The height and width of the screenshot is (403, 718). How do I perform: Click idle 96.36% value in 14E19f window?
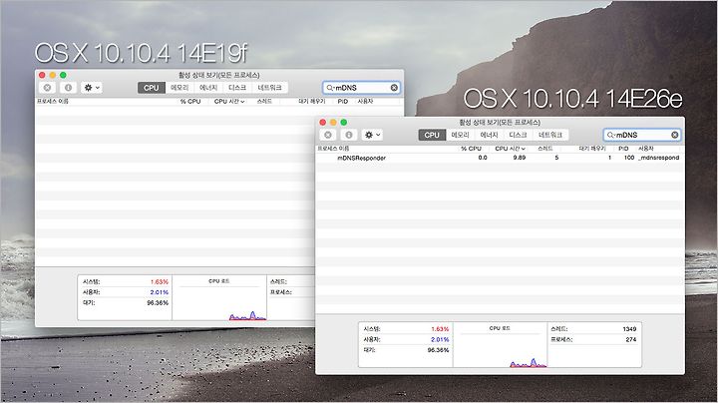[158, 302]
